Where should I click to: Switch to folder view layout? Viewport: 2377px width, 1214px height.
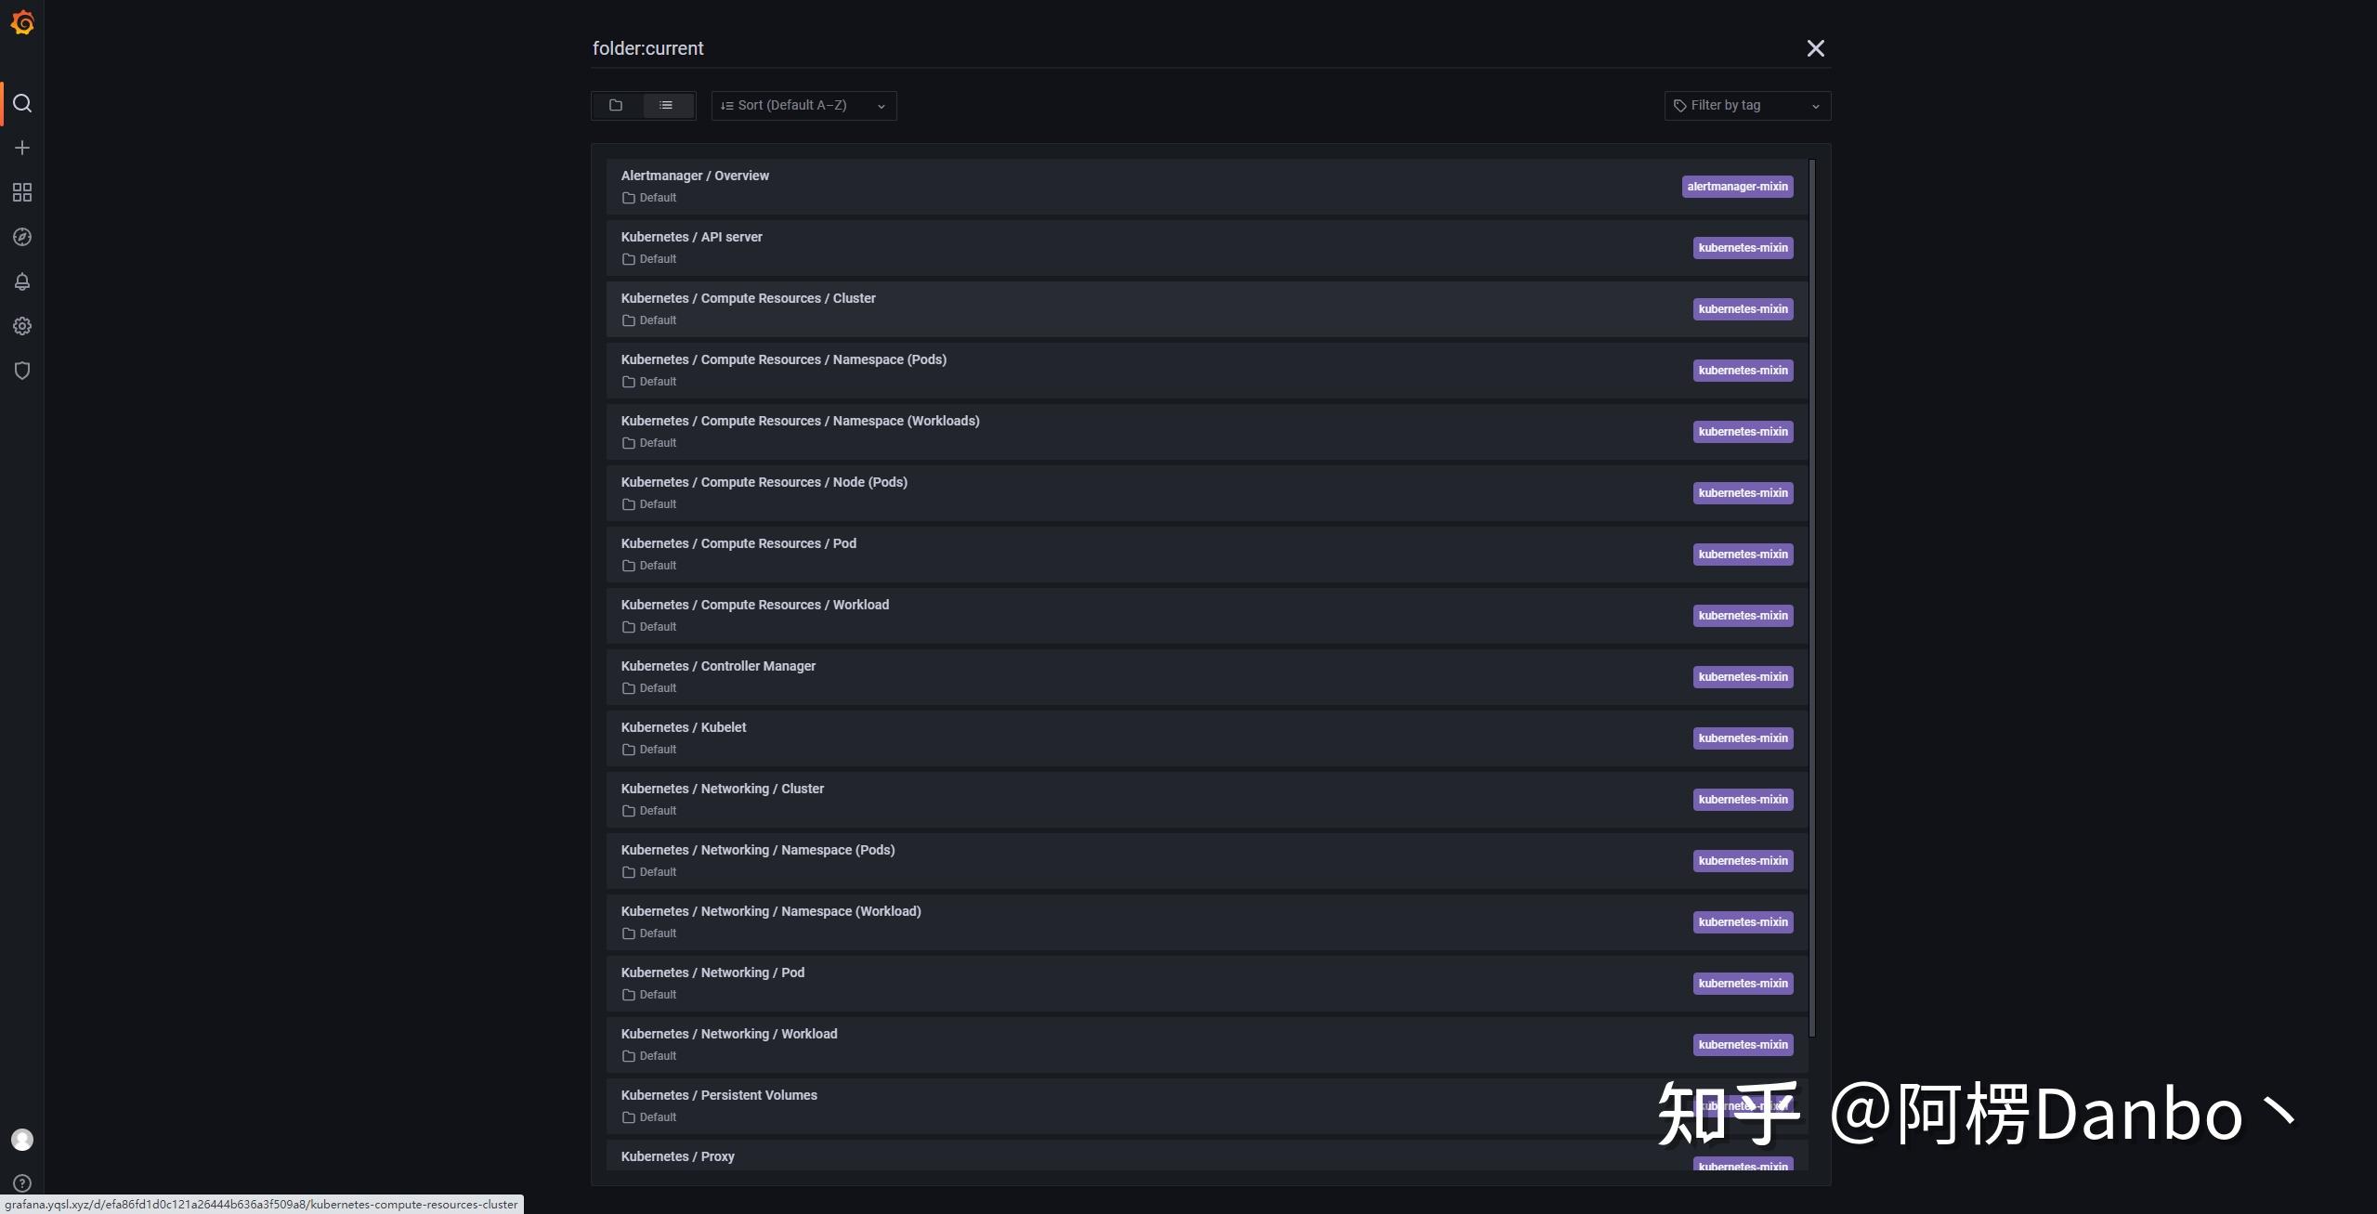pos(616,105)
